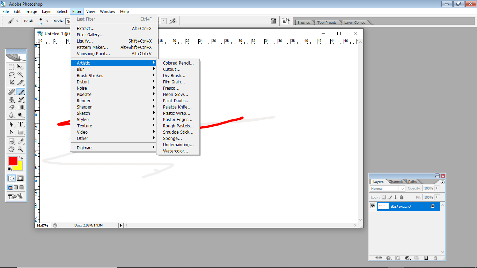Open the Blur filter submenu

click(x=113, y=69)
